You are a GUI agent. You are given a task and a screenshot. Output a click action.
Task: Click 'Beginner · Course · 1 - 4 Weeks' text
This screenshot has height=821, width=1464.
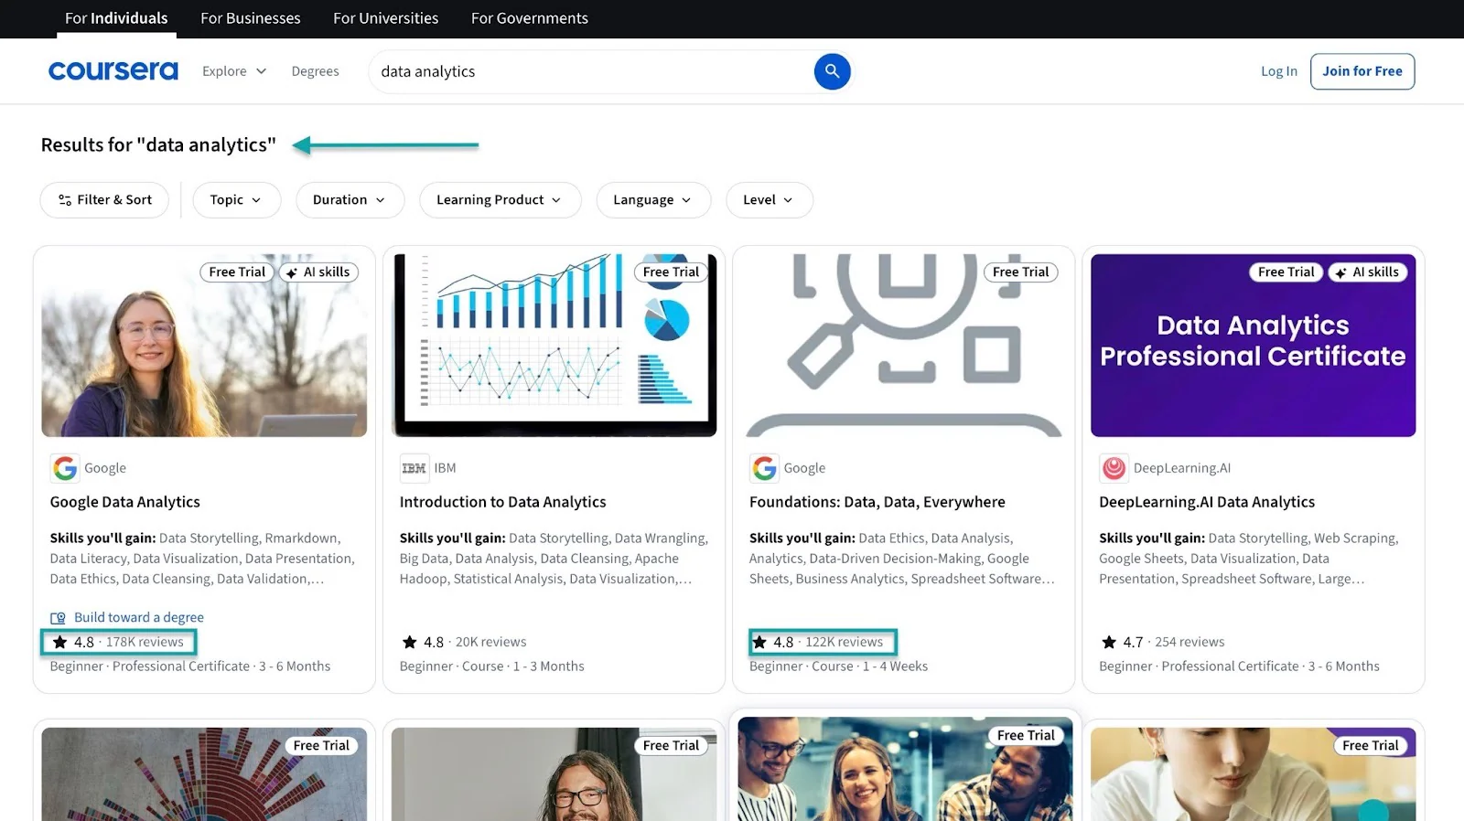838,666
